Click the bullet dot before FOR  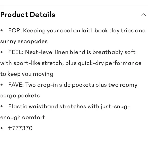click(2, 30)
